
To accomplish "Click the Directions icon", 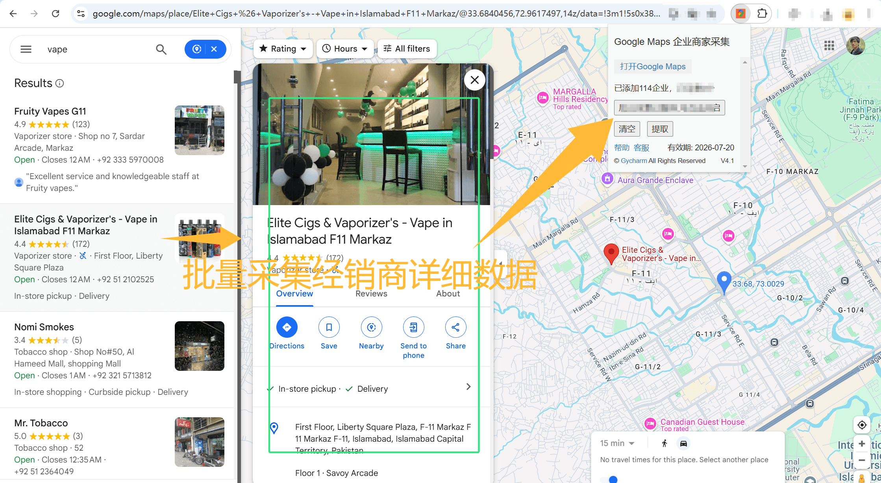I will pyautogui.click(x=287, y=327).
